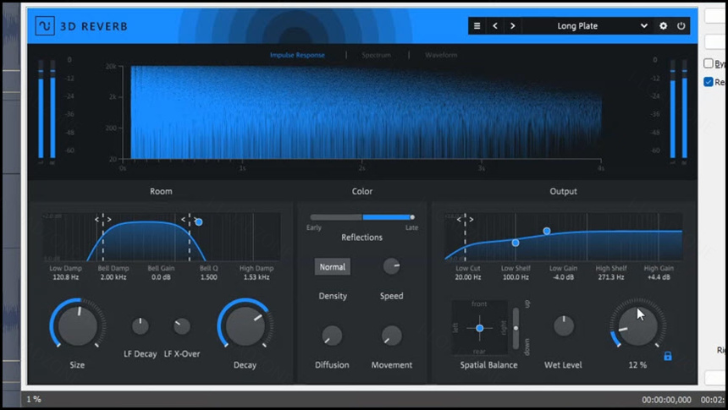
Task: Switch to the Impulse Response view
Action: (x=297, y=55)
